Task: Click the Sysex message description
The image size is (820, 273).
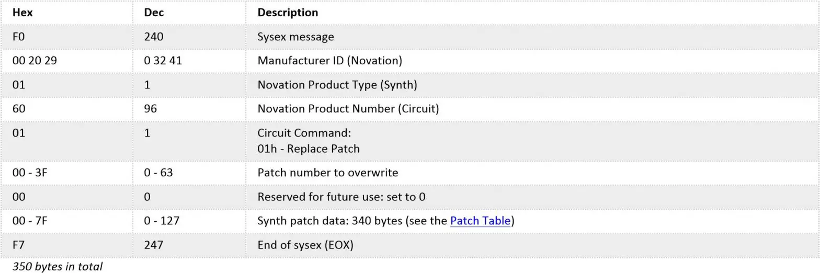Action: [295, 37]
